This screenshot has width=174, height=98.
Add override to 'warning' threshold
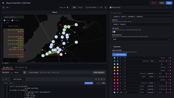pos(168,67)
